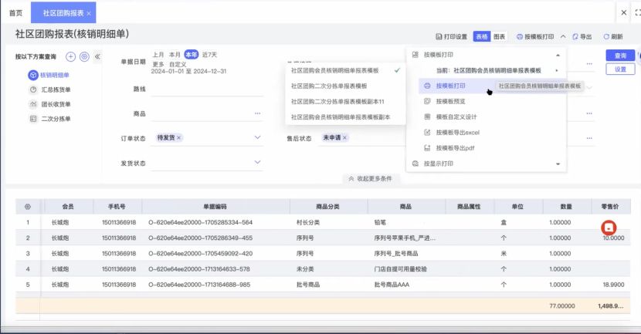The width and height of the screenshot is (641, 334).
Task: Collapse the query scheme side panel
Action: 98,56
